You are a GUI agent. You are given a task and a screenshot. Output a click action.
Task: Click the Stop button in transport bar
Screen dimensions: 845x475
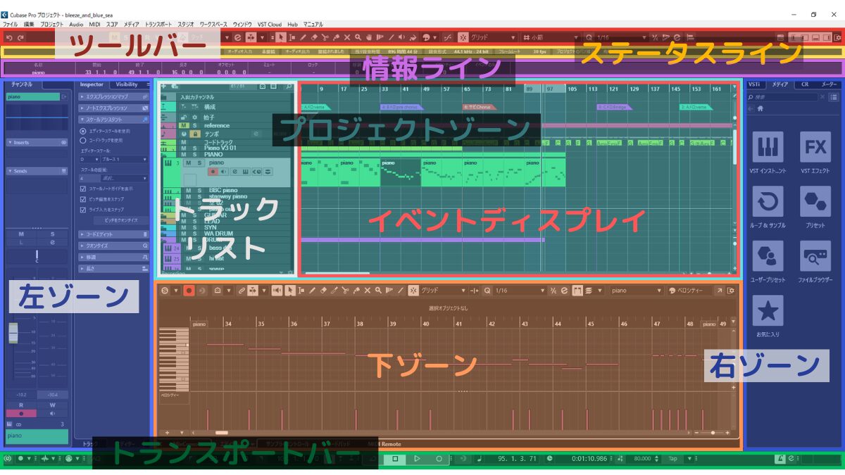[x=396, y=459]
